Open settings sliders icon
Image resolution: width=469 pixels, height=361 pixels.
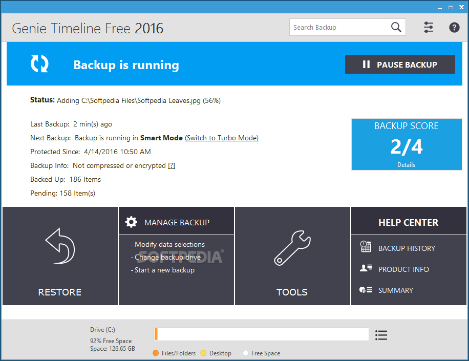coord(429,27)
